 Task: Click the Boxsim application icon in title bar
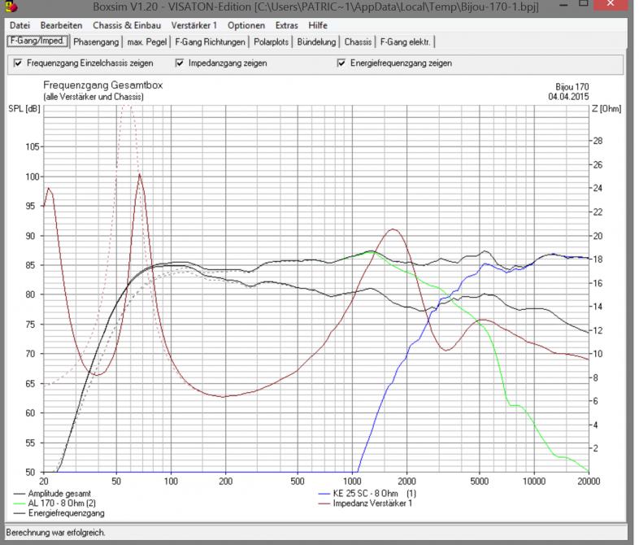click(10, 7)
